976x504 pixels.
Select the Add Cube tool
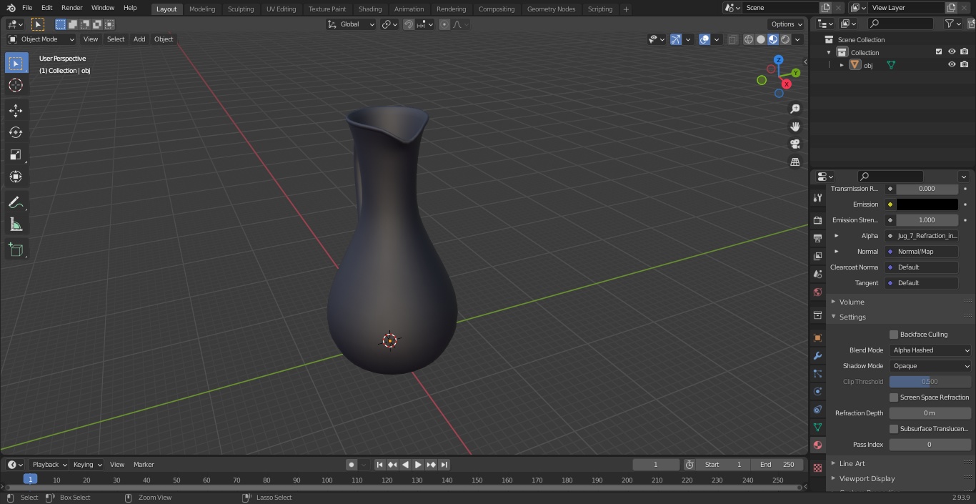(16, 250)
